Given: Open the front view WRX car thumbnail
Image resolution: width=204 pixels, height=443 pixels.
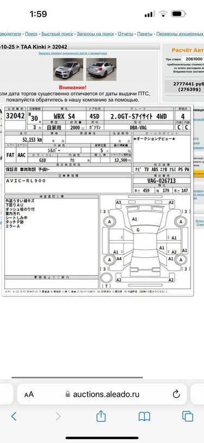Looking at the screenshot, I should (x=68, y=69).
